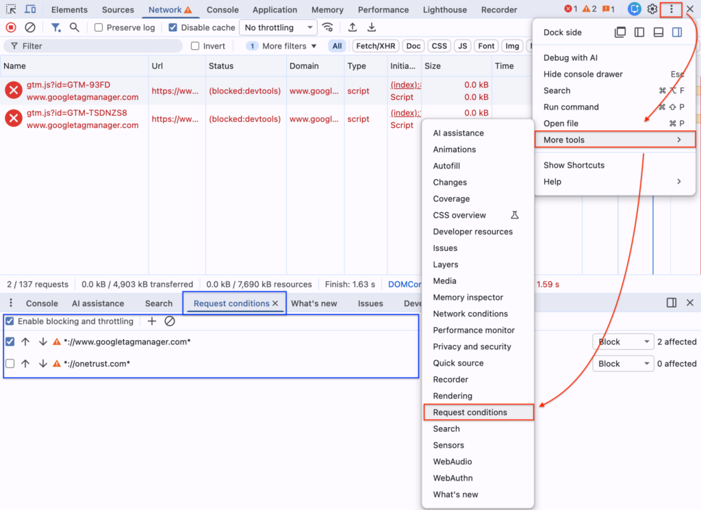Viewport: 701px width, 510px height.
Task: Click the import HAR file upload icon
Action: click(x=353, y=27)
